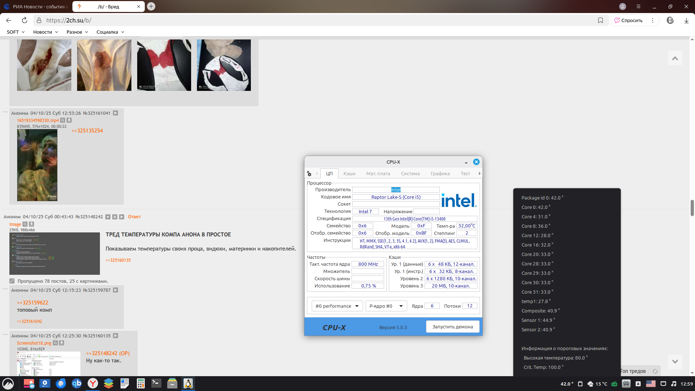Open the Новости bookmarks folder dropdown
The image size is (695, 391).
(46, 32)
